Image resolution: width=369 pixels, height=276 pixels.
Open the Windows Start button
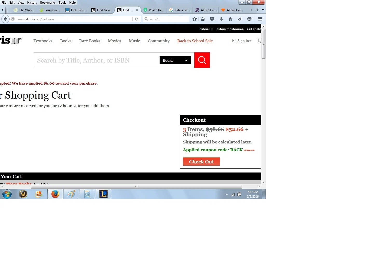point(7,194)
